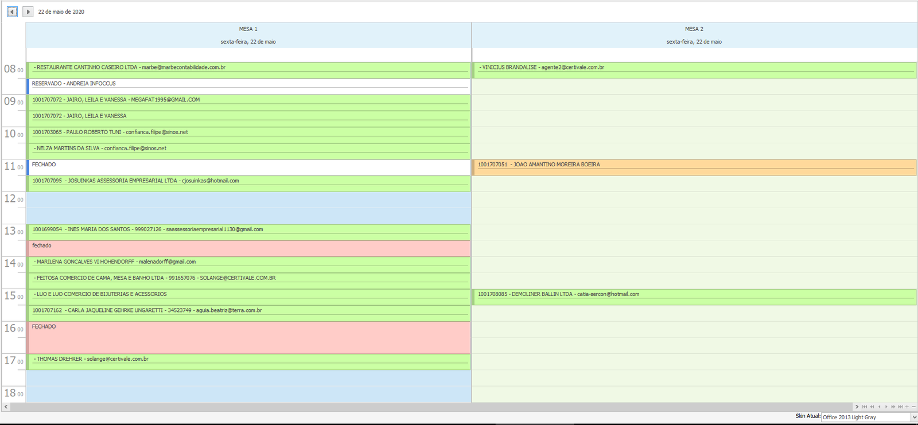Click minus to show fewer resources
The width and height of the screenshot is (918, 425).
pyautogui.click(x=914, y=407)
